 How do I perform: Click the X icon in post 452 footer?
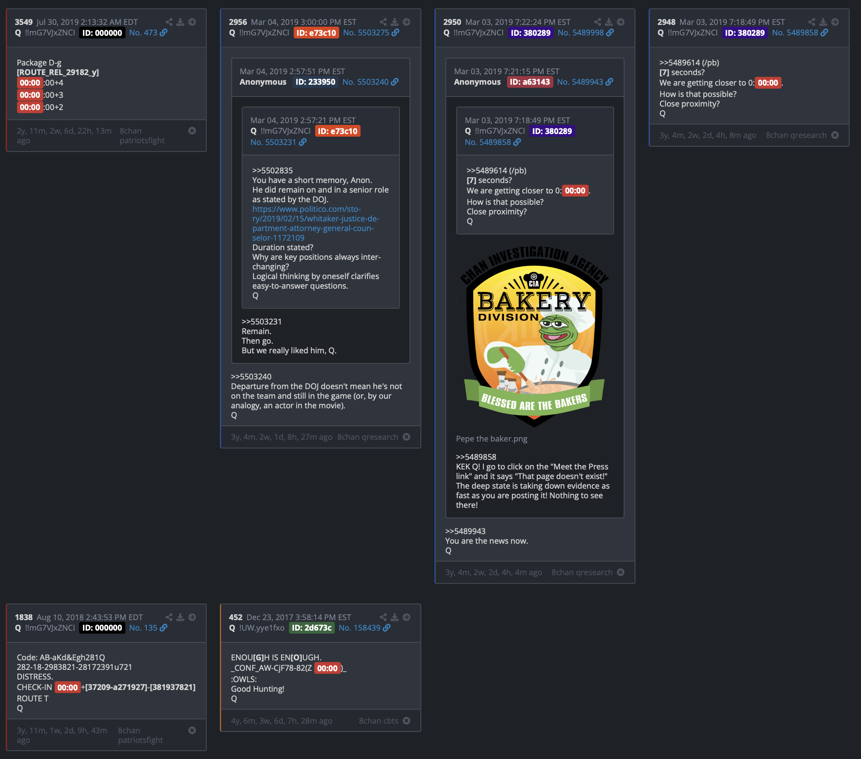pyautogui.click(x=406, y=721)
